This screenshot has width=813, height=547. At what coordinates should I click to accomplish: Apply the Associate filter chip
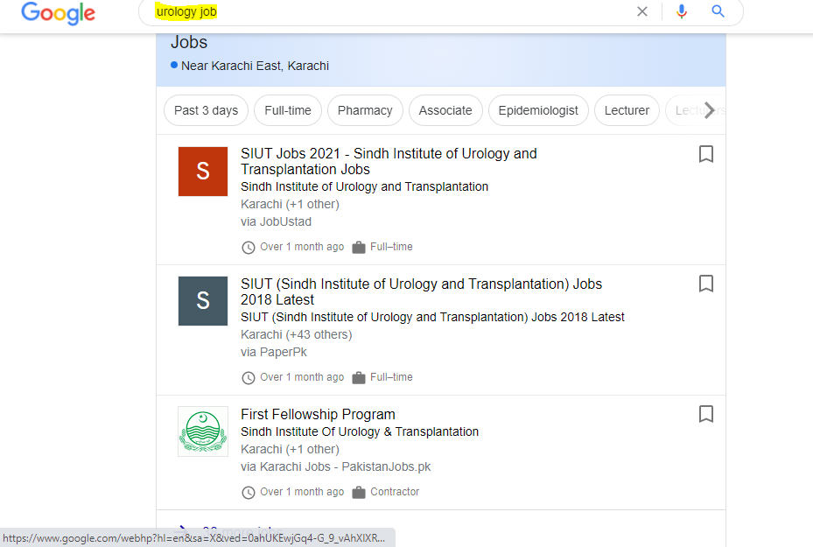445,110
